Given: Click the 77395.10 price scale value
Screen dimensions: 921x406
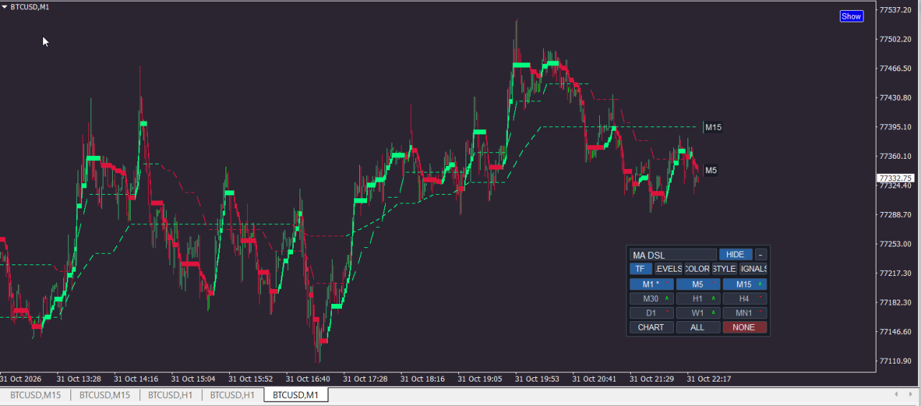Looking at the screenshot, I should [x=895, y=127].
